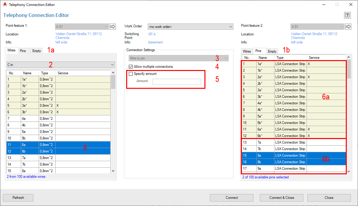
Task: Click the pins table No. column header
Action: [x=249, y=57]
